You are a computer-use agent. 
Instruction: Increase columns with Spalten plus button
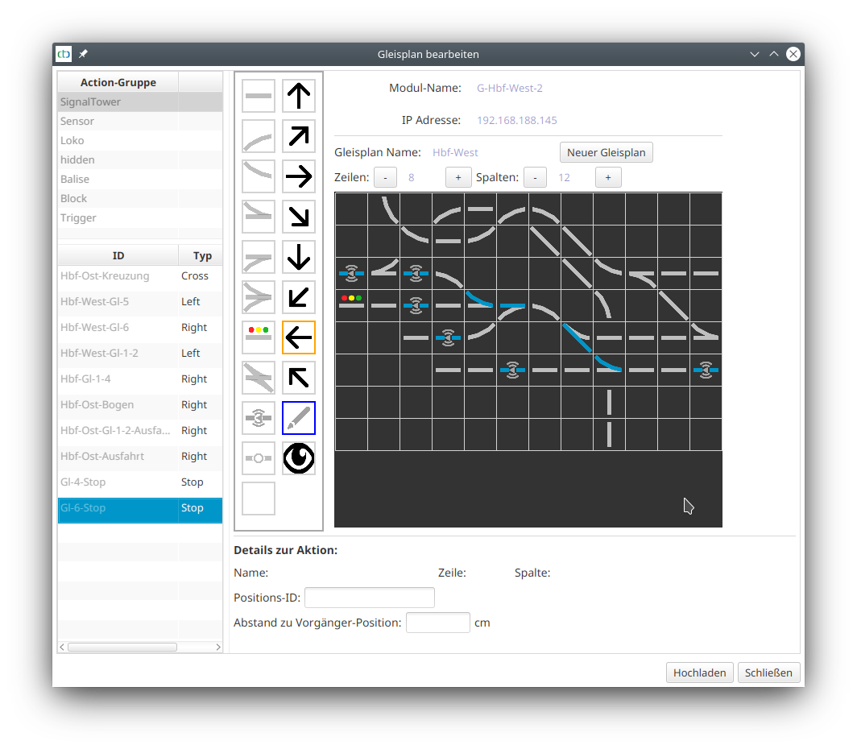click(x=608, y=177)
